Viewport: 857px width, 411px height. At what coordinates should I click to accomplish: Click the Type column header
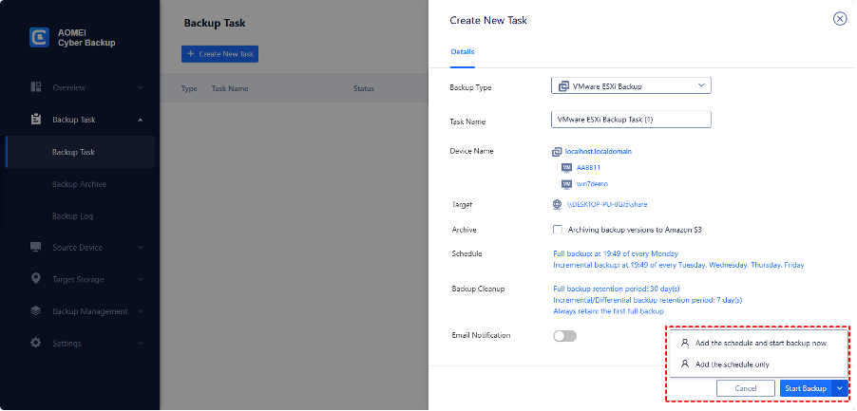[x=189, y=88]
